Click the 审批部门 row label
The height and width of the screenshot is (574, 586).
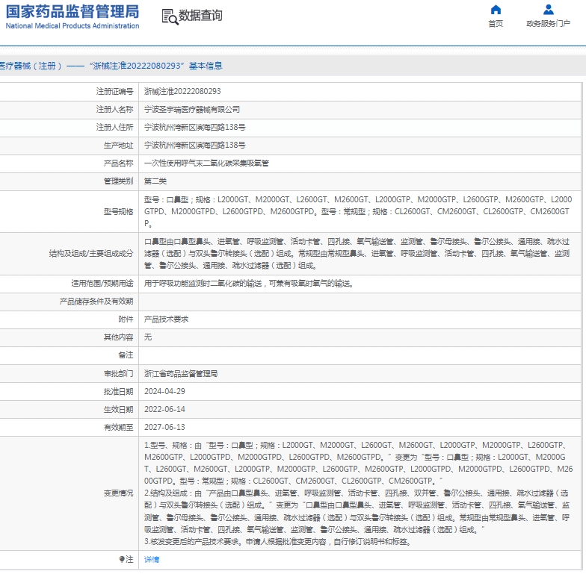pos(118,373)
